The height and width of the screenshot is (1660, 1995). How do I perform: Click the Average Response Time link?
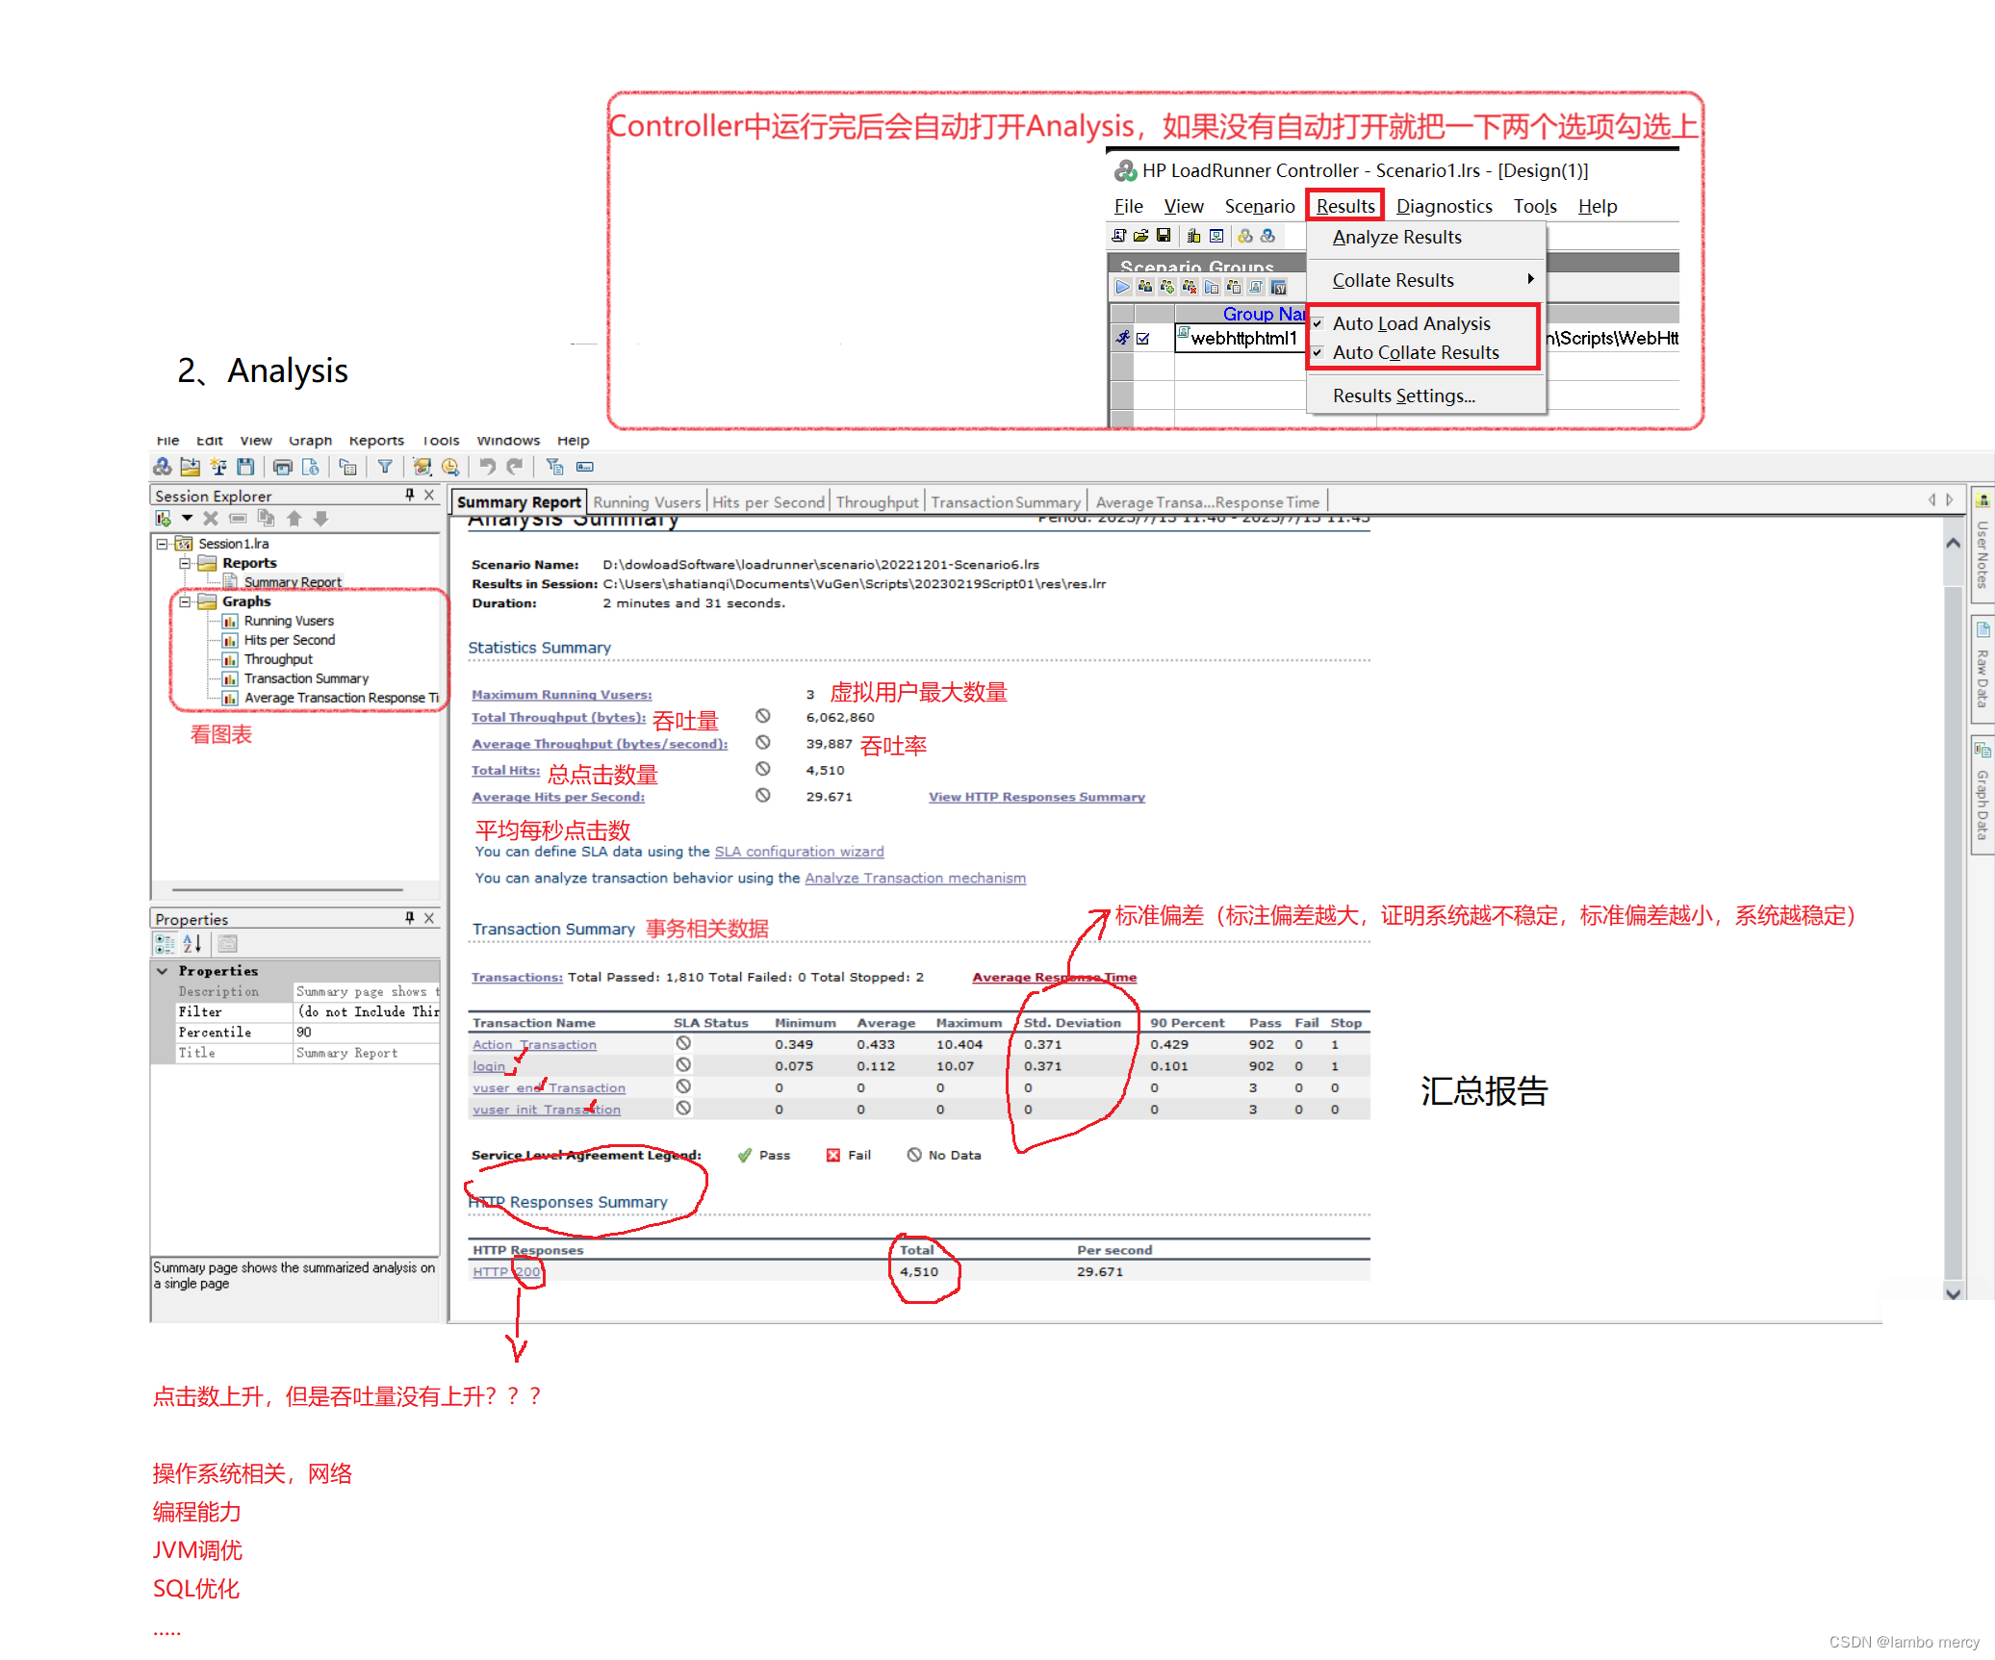coord(1054,978)
